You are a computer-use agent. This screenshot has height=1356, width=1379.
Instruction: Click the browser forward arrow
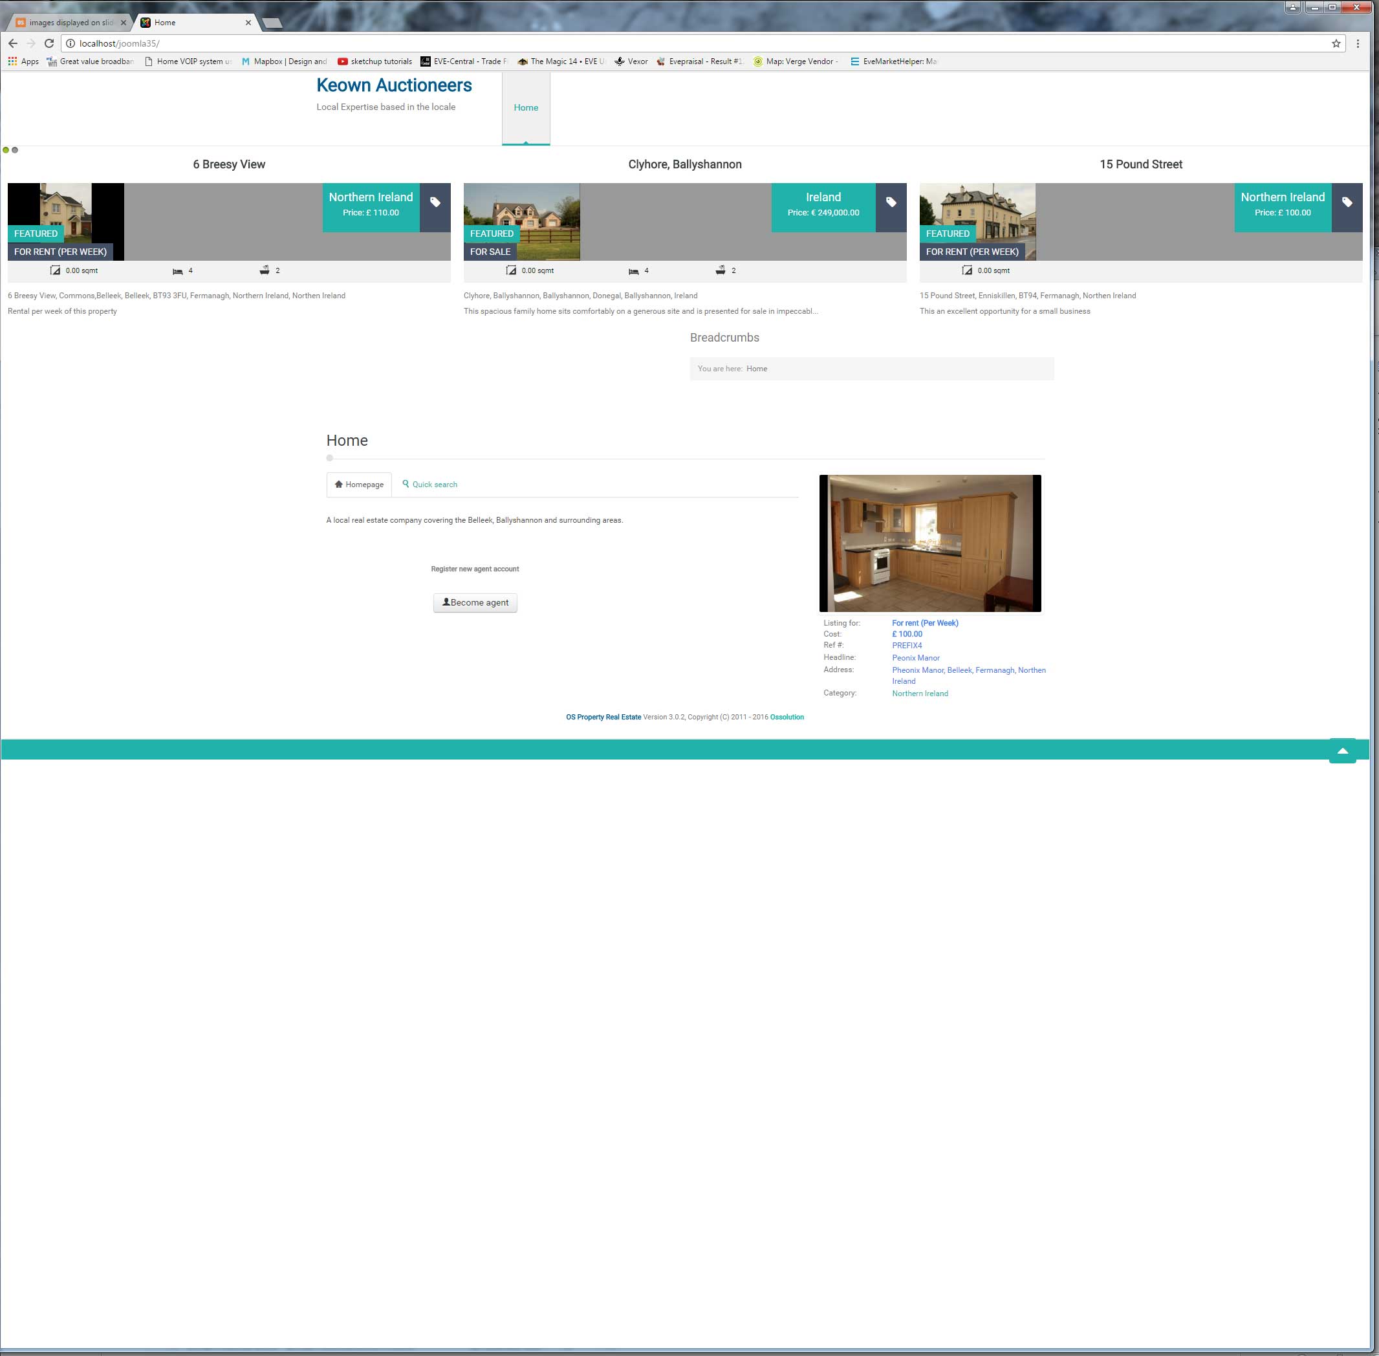(30, 43)
